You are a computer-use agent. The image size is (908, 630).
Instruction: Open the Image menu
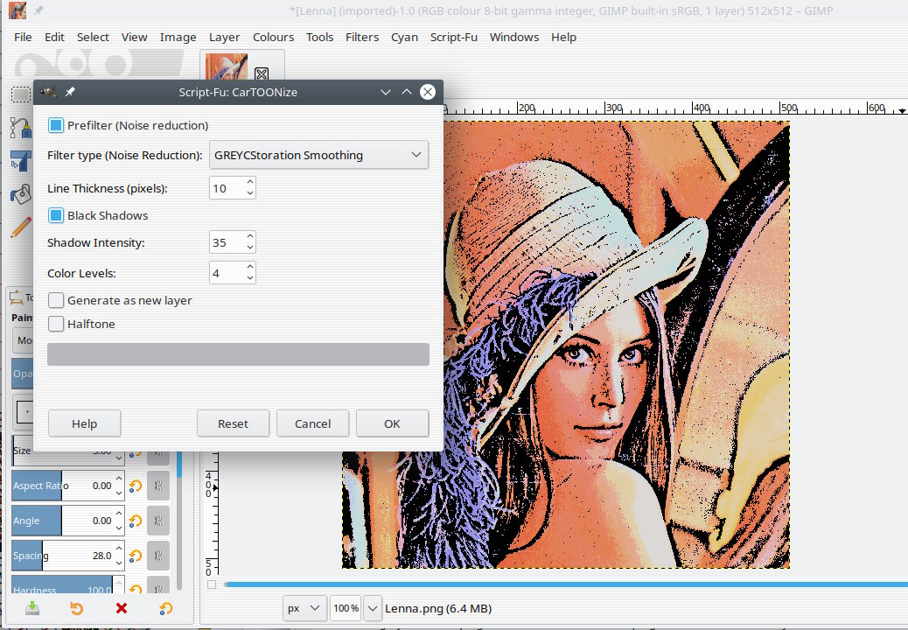point(178,37)
